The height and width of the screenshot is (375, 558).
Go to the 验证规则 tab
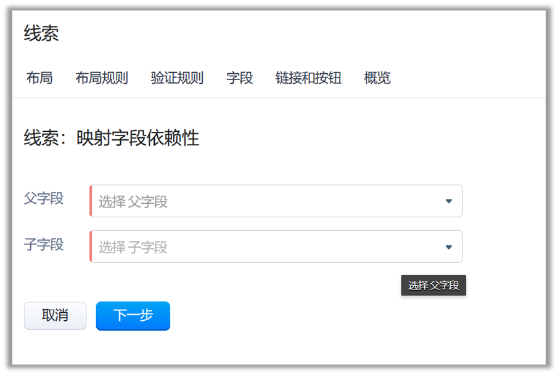[x=177, y=78]
